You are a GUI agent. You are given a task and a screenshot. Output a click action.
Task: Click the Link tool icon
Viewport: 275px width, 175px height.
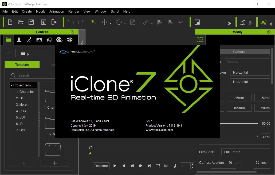tap(146, 22)
